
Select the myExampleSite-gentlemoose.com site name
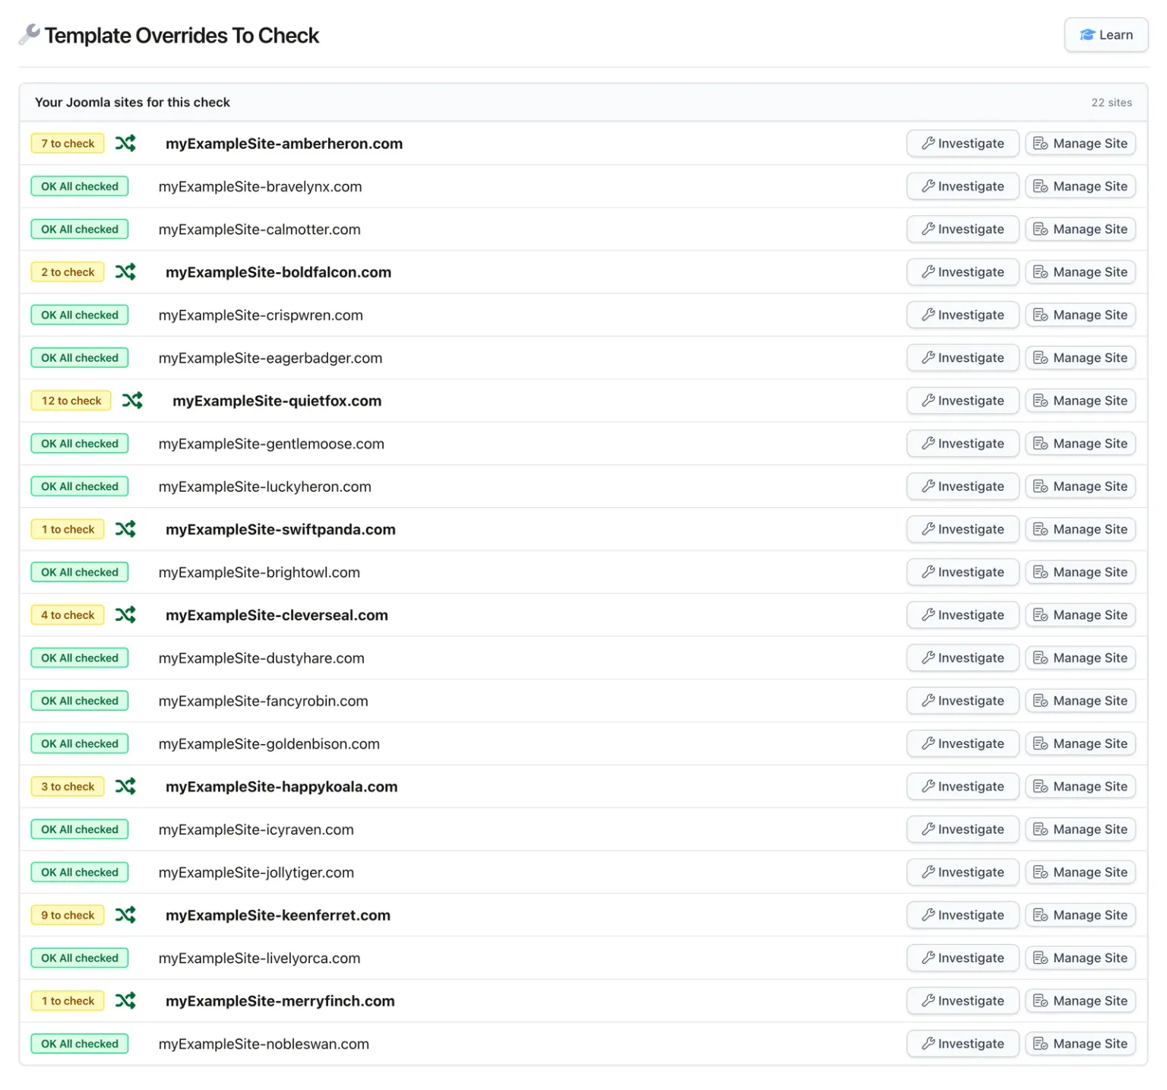tap(271, 444)
